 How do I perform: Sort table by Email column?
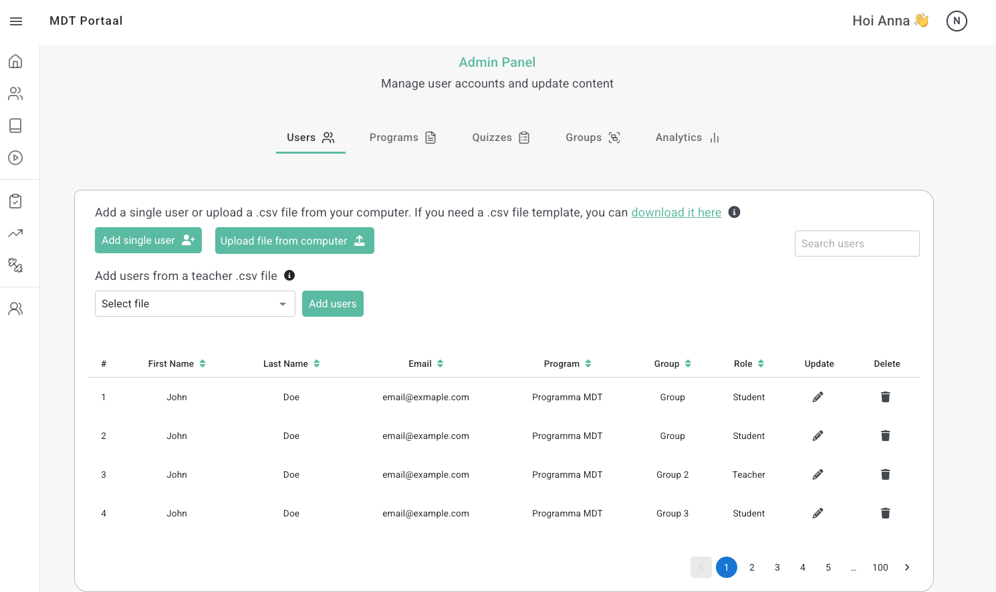(440, 363)
